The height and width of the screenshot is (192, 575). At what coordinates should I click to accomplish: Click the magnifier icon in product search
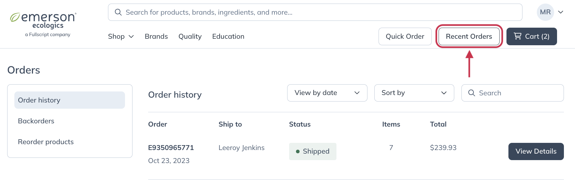coord(118,12)
